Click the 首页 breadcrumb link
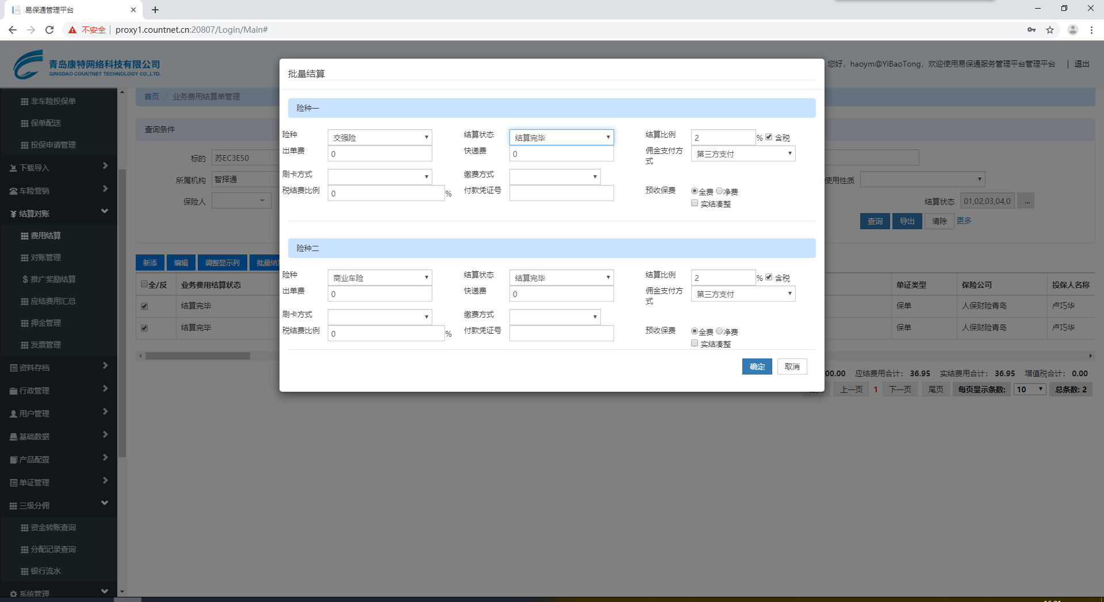Screen dimensions: 1104x602 click(152, 97)
